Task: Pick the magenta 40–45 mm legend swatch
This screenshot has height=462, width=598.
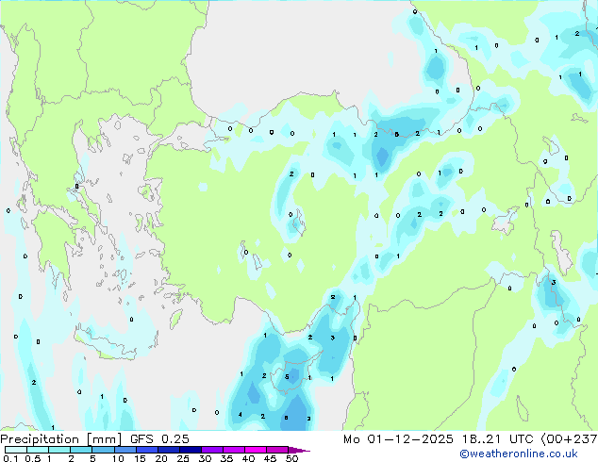Action: 256,450
